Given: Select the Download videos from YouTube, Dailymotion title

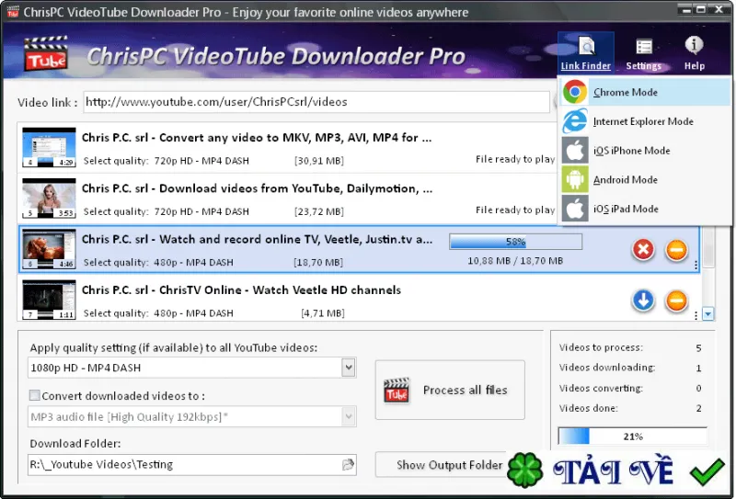Looking at the screenshot, I should [x=257, y=188].
